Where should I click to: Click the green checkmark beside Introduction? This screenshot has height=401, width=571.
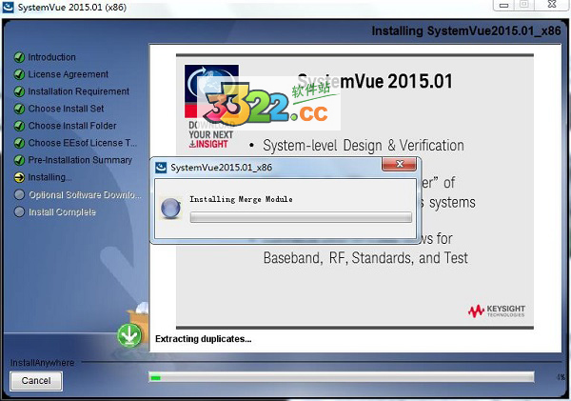coord(19,57)
